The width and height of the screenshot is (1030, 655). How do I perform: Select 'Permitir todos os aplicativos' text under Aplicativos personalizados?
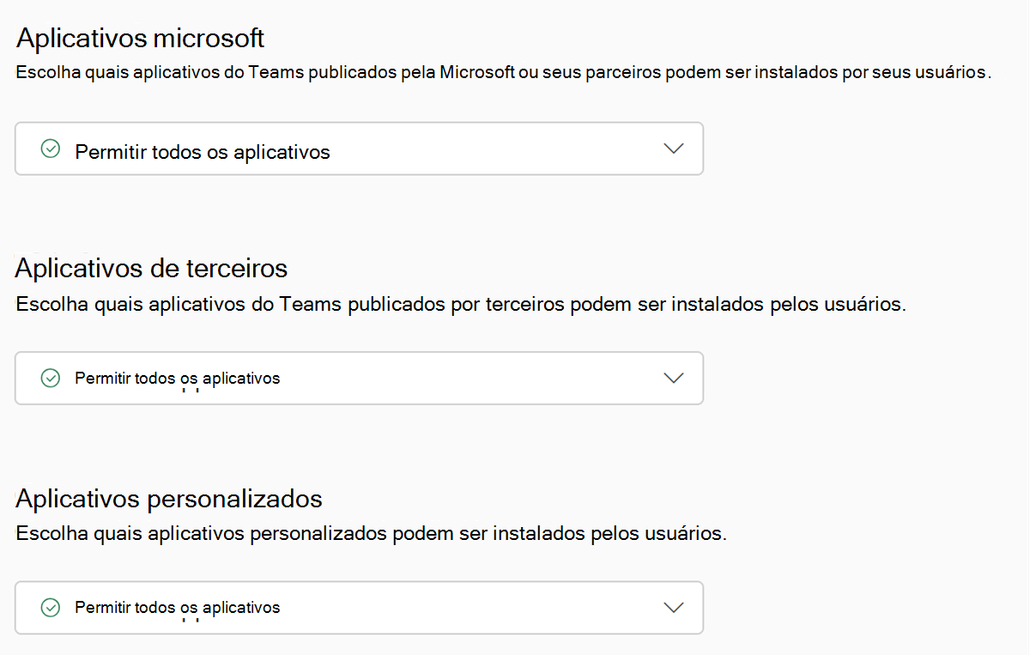tap(177, 607)
